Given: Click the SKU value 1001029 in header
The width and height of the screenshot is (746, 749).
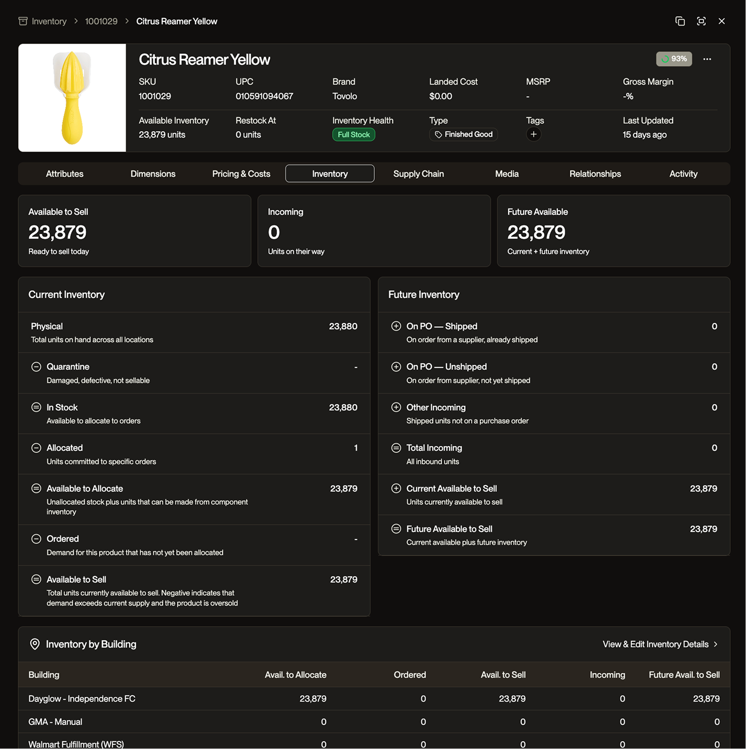Looking at the screenshot, I should click(155, 96).
